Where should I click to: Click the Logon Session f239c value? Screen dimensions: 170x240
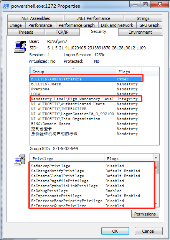100,55
